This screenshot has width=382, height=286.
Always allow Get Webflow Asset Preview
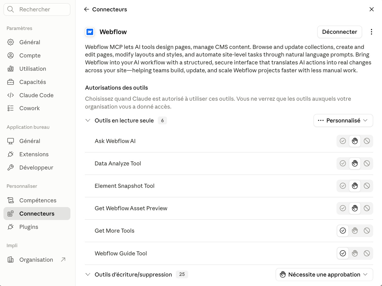(x=343, y=208)
